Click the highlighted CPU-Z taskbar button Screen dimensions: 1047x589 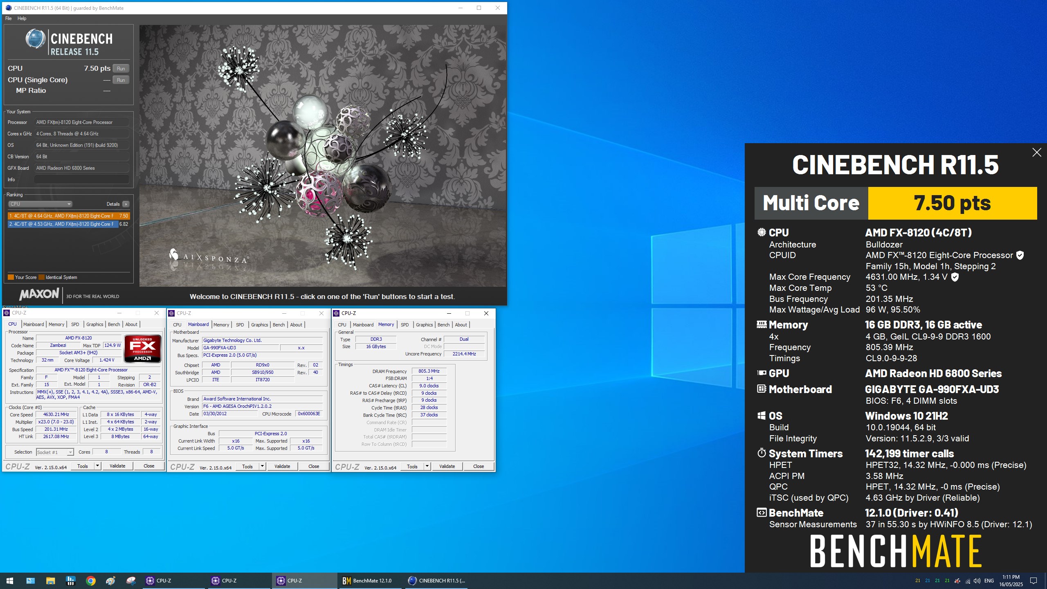pyautogui.click(x=305, y=580)
